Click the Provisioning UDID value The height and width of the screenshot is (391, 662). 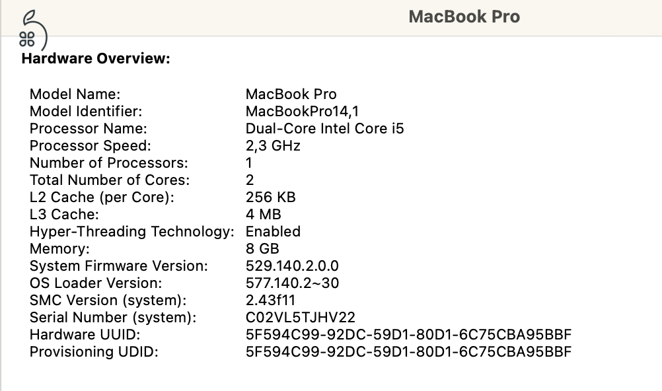(x=408, y=351)
